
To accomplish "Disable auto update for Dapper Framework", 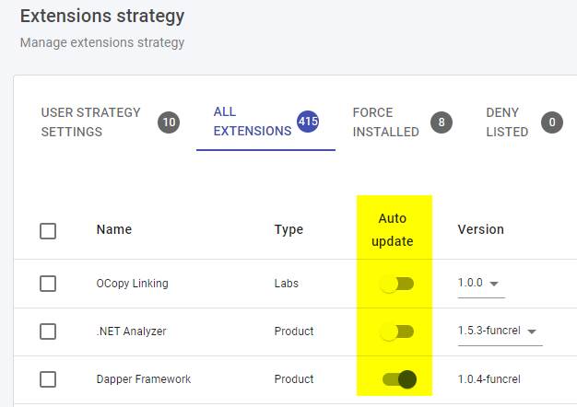I will [399, 379].
